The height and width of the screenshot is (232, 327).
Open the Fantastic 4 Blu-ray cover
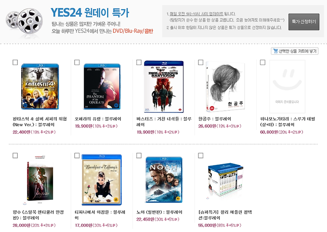(x=40, y=87)
